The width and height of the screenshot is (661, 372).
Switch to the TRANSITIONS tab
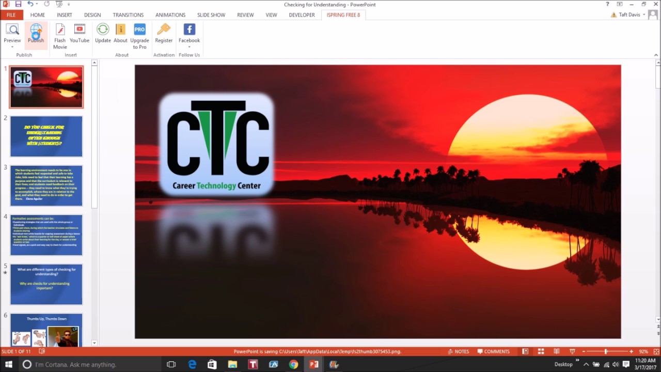[128, 15]
